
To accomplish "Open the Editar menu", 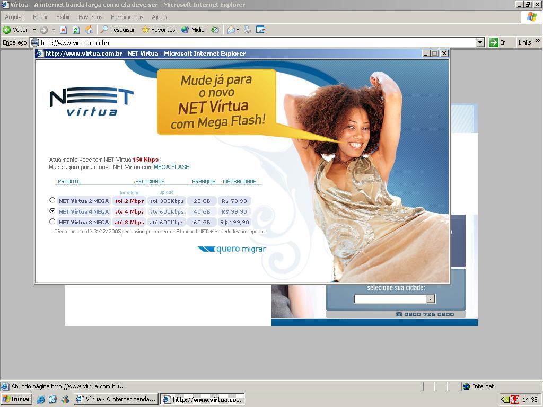I will click(x=40, y=17).
